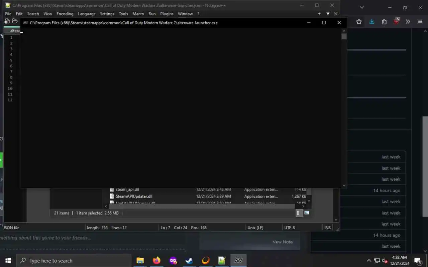Click the Open folder icon in Notepad++ toolbar
The image size is (428, 267).
[15, 21]
